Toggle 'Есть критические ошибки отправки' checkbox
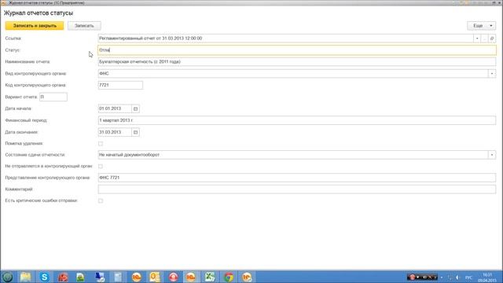Image resolution: width=503 pixels, height=283 pixels. click(101, 200)
